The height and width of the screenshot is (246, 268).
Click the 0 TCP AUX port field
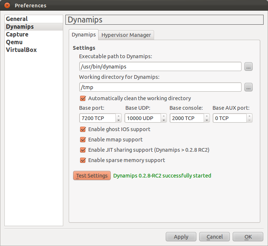tap(230, 118)
